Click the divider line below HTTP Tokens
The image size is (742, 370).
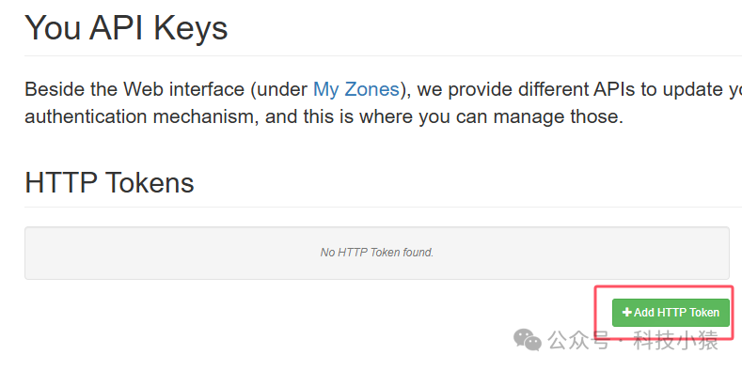coord(384,207)
